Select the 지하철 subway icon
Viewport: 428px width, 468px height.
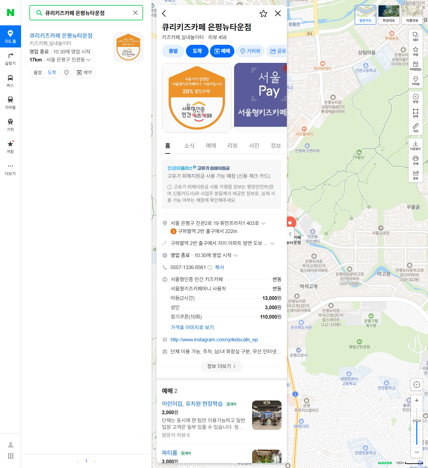pos(10,103)
